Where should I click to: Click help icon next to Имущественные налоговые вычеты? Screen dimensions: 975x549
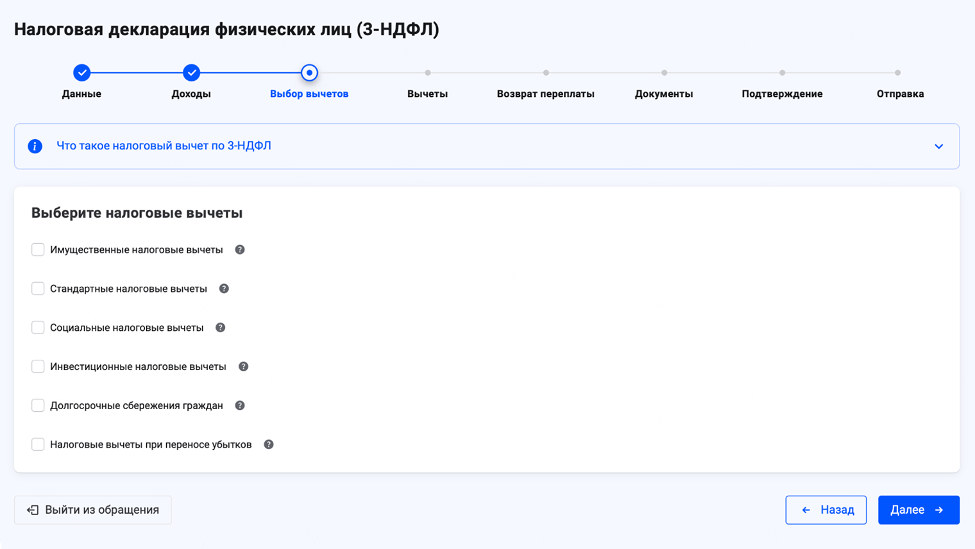(240, 249)
